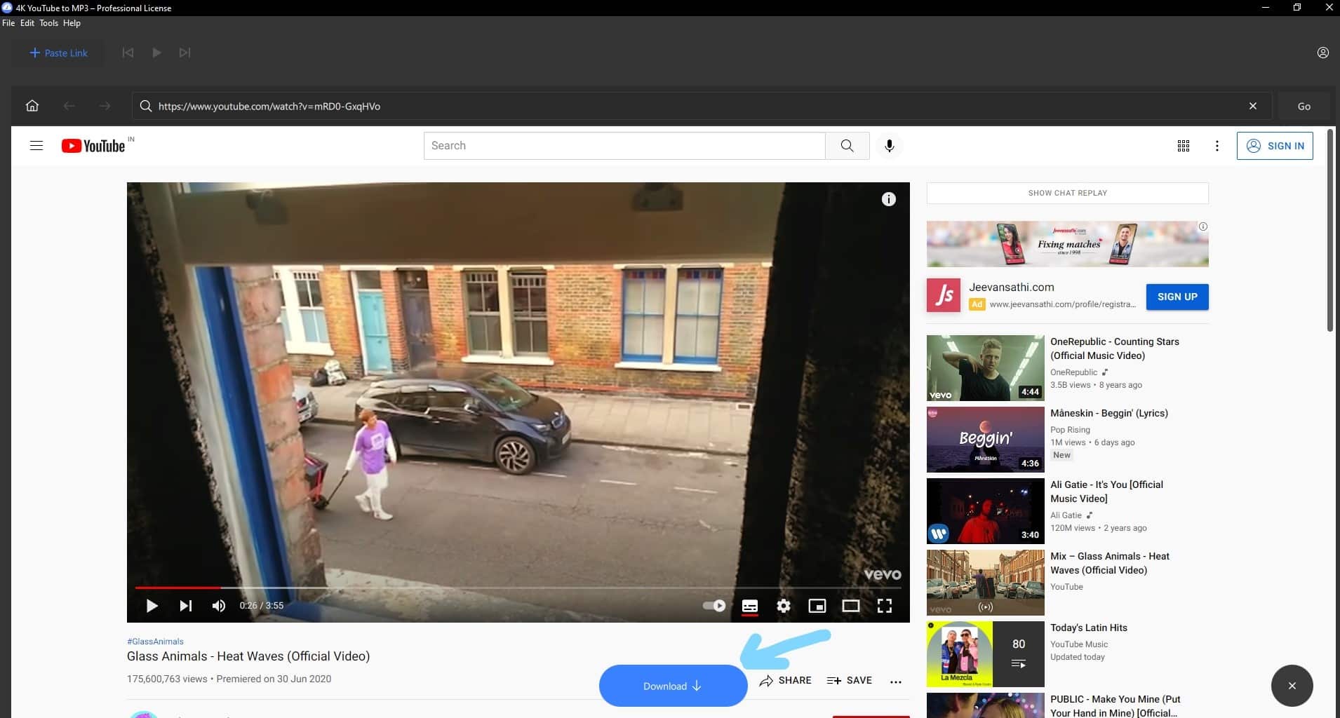Skip to previous track in app toolbar
The height and width of the screenshot is (718, 1340).
(x=128, y=53)
